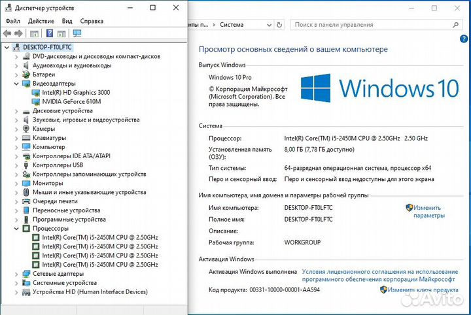471x315 pixels.
Task: Collapse the Видеоадаптеры category
Action: coord(16,84)
